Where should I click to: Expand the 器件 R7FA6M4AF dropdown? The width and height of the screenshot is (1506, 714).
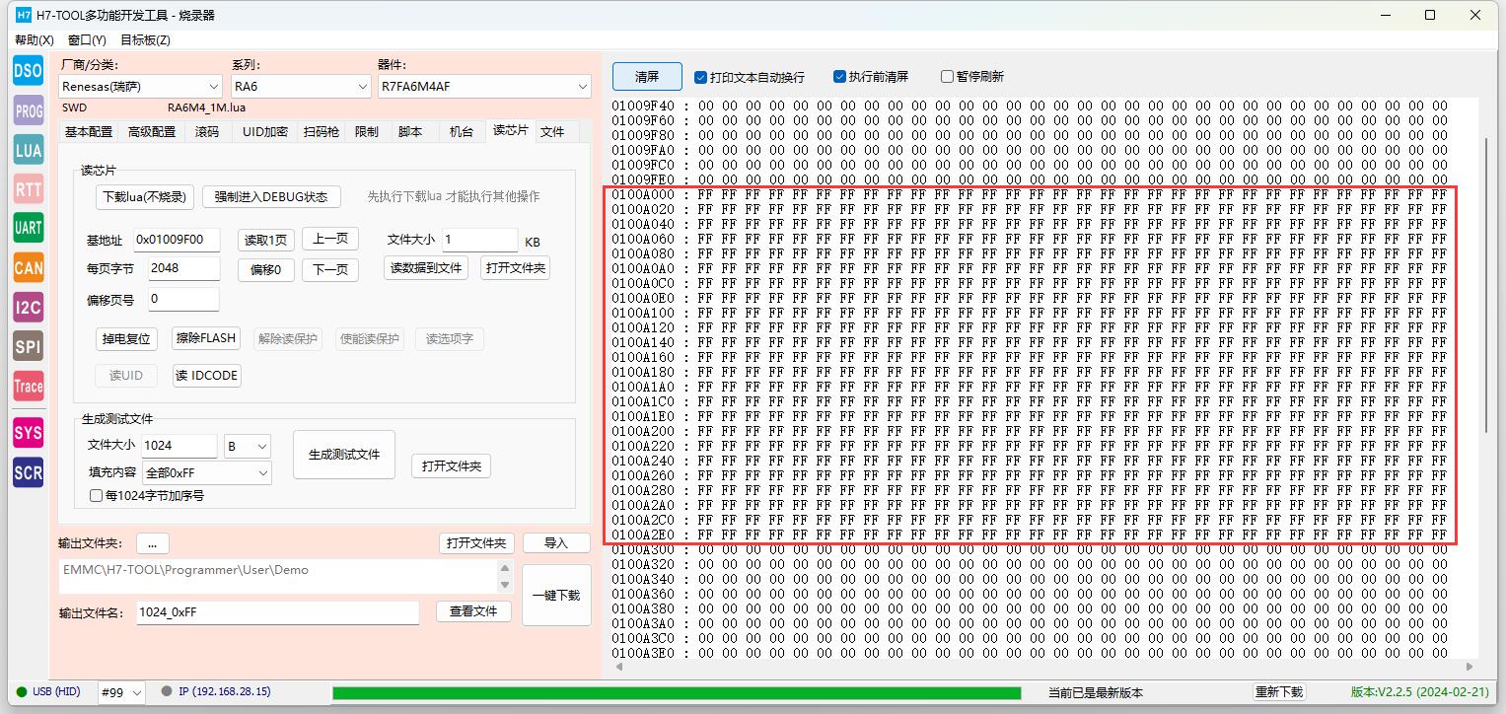point(484,87)
